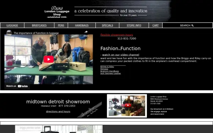Follow watch on our video channel link
This screenshot has width=213, height=133.
(x=121, y=55)
